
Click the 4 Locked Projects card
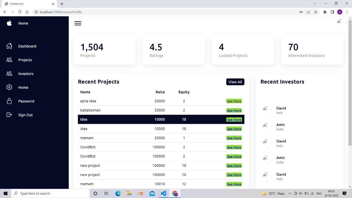point(243,50)
